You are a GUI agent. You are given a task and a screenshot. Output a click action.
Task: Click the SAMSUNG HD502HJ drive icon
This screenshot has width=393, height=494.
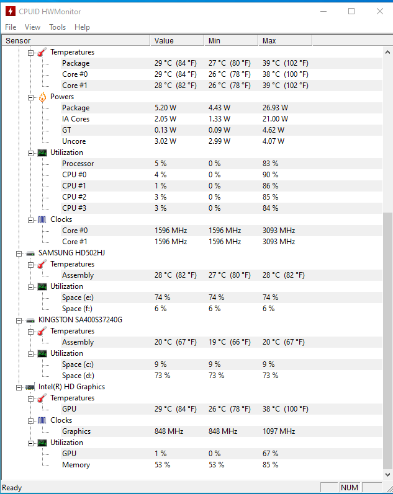click(30, 254)
